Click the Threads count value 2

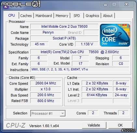(123, 113)
